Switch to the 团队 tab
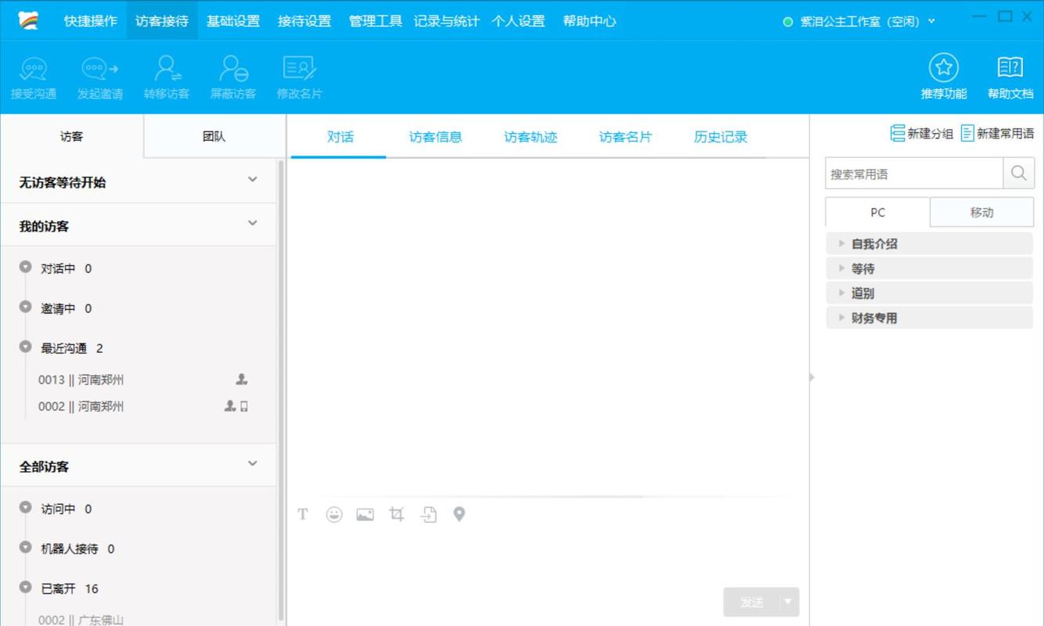 pyautogui.click(x=214, y=136)
